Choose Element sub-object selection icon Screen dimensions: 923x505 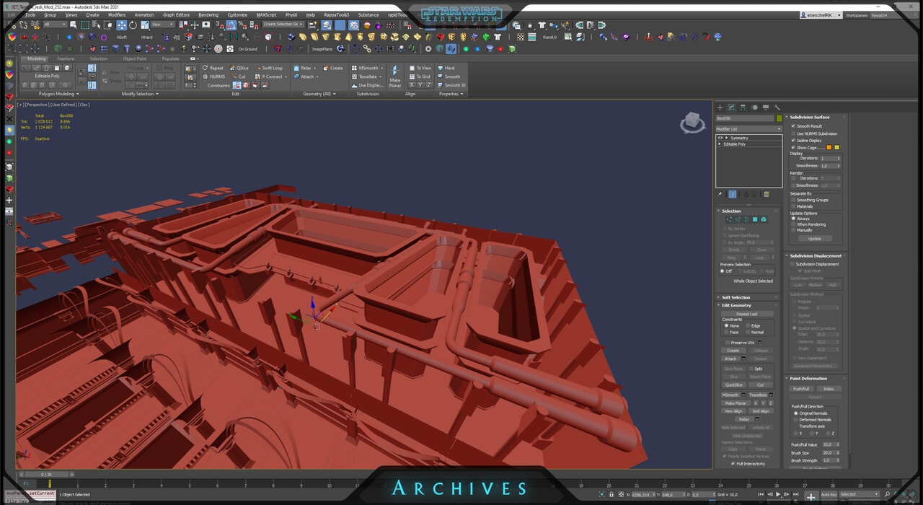pos(764,219)
